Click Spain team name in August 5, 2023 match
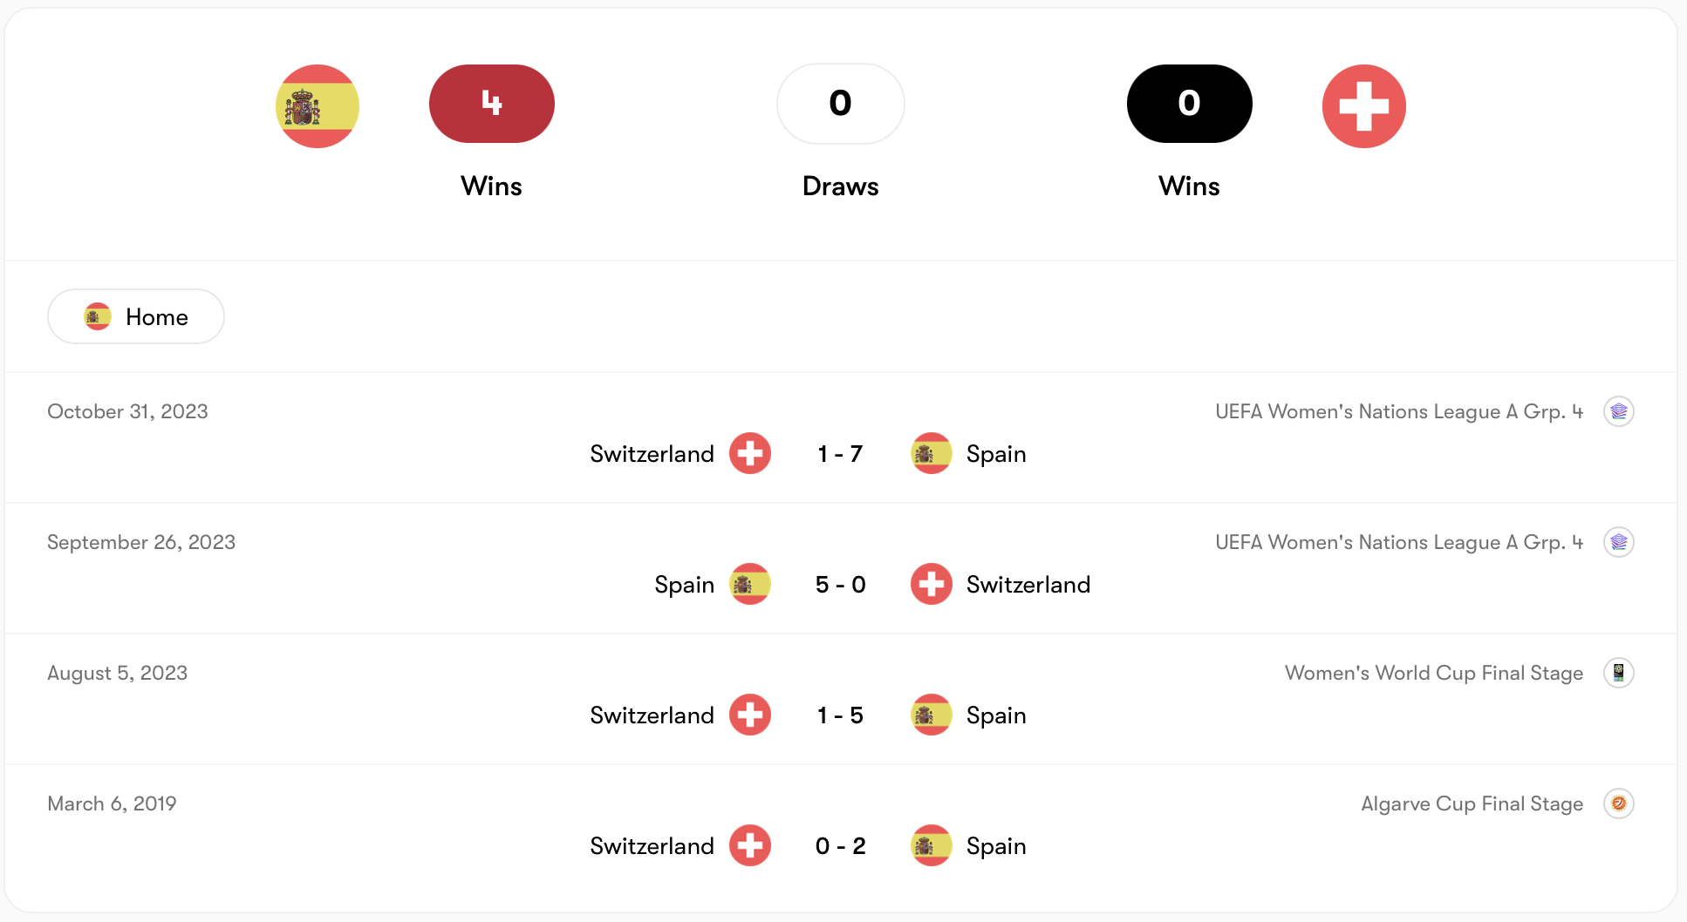The image size is (1687, 922). pyautogui.click(x=996, y=715)
